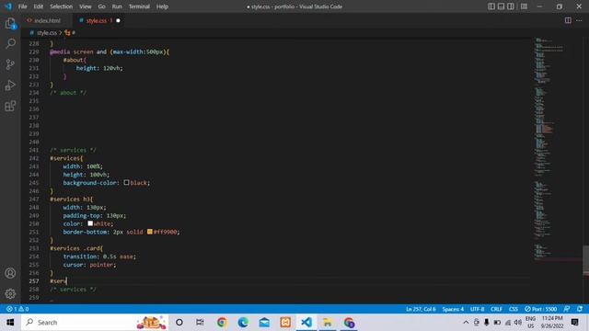Click the symbol breadcrumb after style.css

(70, 33)
